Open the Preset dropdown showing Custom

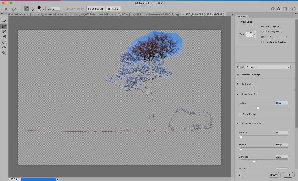(268, 67)
